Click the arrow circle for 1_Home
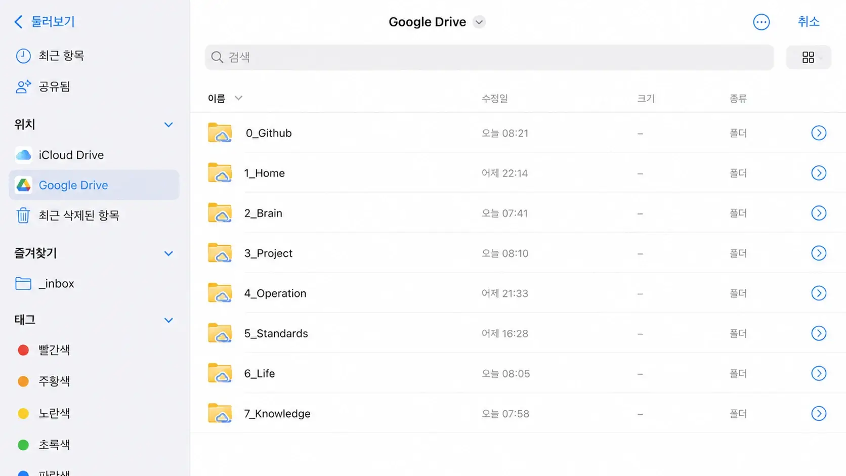846x476 pixels. [819, 173]
